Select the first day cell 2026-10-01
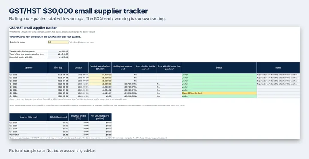 (x=58, y=96)
